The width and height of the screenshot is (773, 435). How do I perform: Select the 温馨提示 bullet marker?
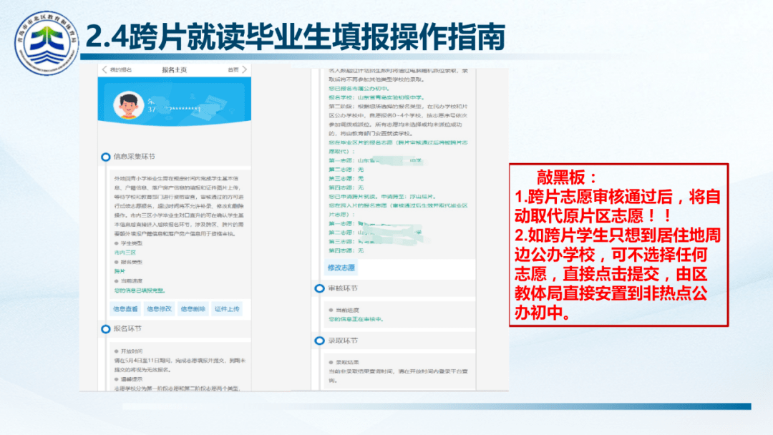tap(115, 378)
